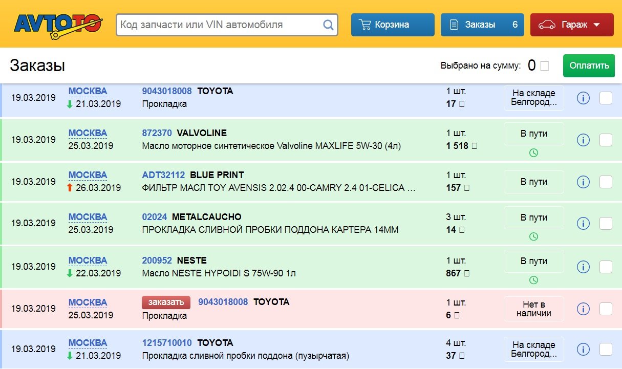The image size is (622, 369).
Task: Click На складе status of part 1215710010
Action: [x=534, y=349]
